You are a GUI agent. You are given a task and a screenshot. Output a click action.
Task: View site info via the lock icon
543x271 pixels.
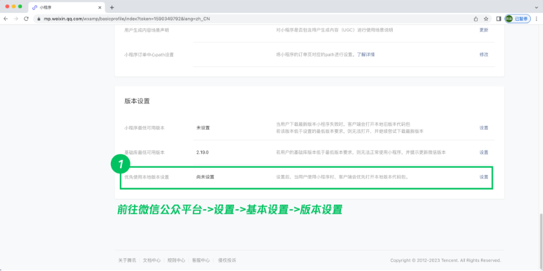coord(39,19)
